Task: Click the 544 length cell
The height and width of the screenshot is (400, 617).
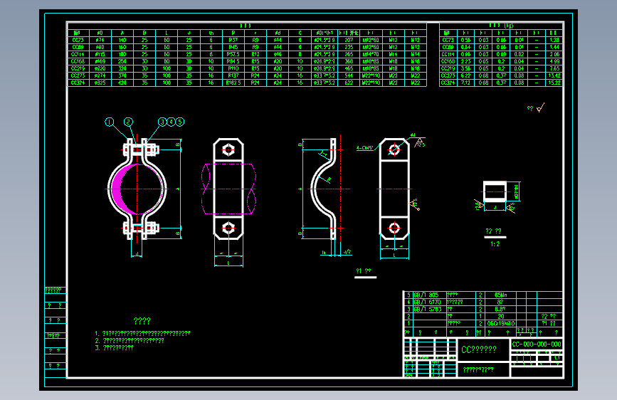Action: click(349, 75)
